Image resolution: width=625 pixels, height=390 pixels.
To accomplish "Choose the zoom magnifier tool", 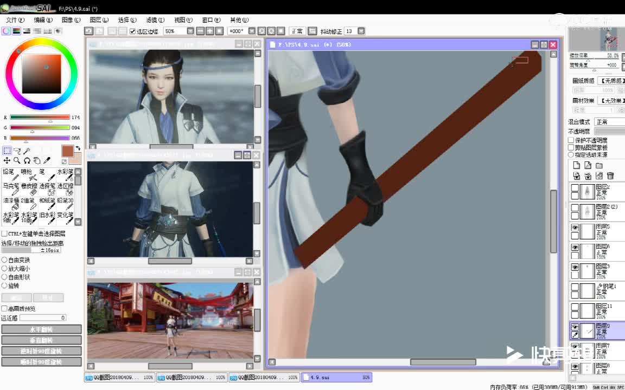I will coord(17,161).
